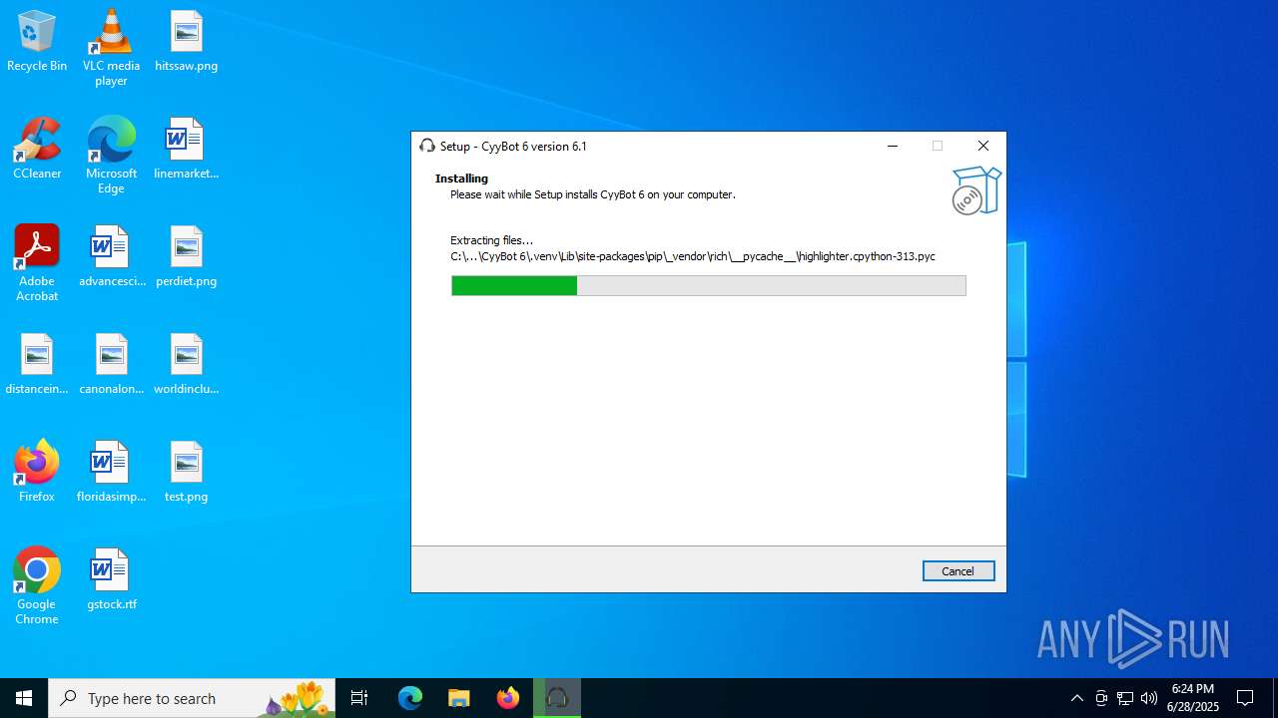Viewport: 1278px width, 718px height.
Task: Select the VLC media player shortcut
Action: click(111, 48)
